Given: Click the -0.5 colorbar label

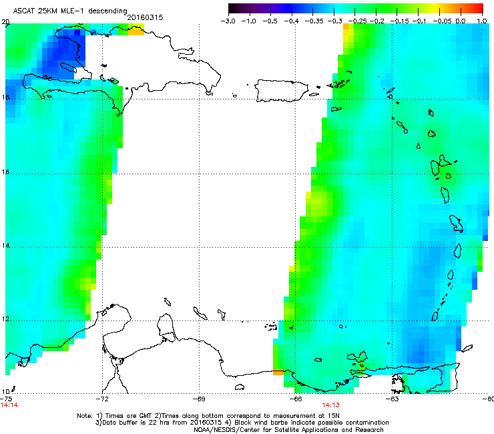Looking at the screenshot, I should tap(270, 21).
